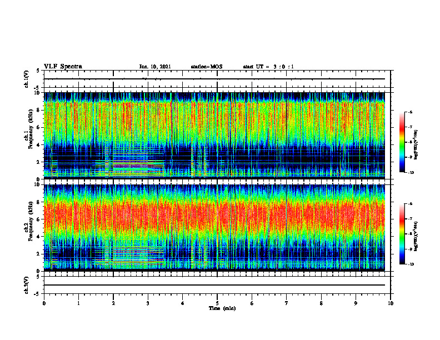440x340 pixels.
Task: Click the ch.1 frequency axis tick "10"
Action: 38,93
